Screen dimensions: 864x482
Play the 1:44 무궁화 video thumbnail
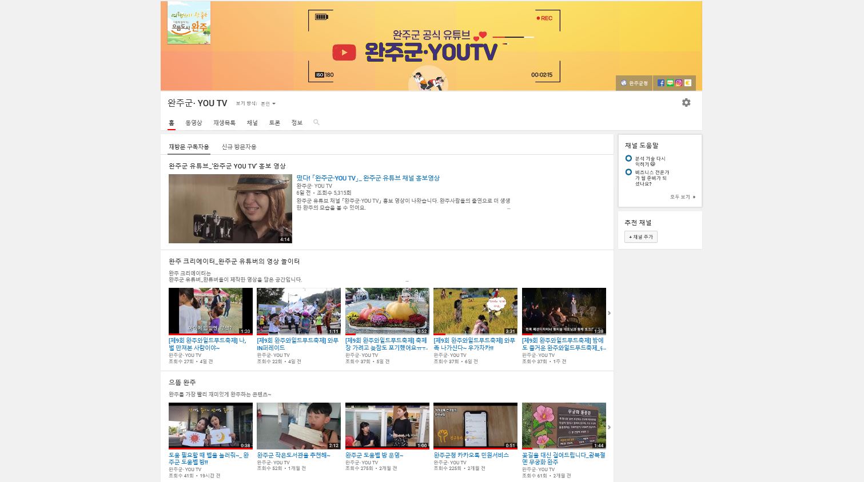click(564, 426)
